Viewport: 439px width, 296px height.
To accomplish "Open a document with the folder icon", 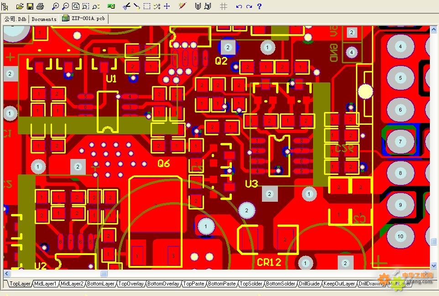I will (20, 6).
